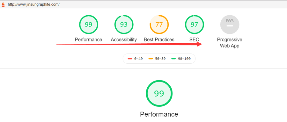
Task: Jump to Progressive Web App label
Action: [230, 43]
